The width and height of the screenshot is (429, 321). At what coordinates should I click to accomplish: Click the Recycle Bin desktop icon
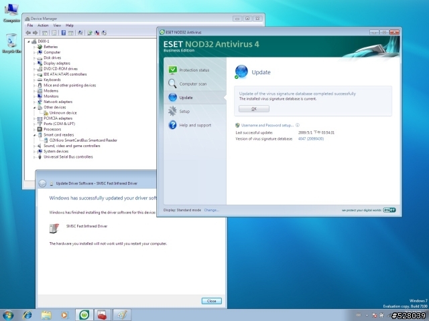[x=11, y=43]
